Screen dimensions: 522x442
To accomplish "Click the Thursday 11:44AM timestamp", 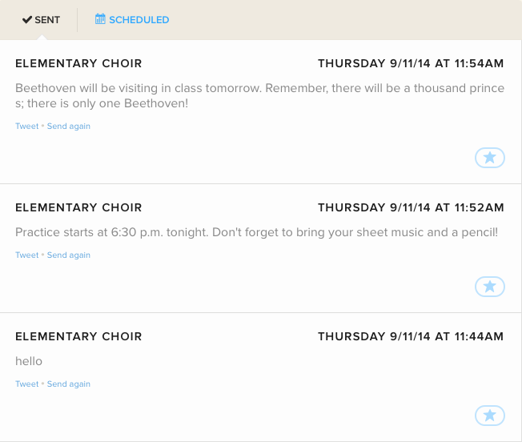I will point(411,336).
